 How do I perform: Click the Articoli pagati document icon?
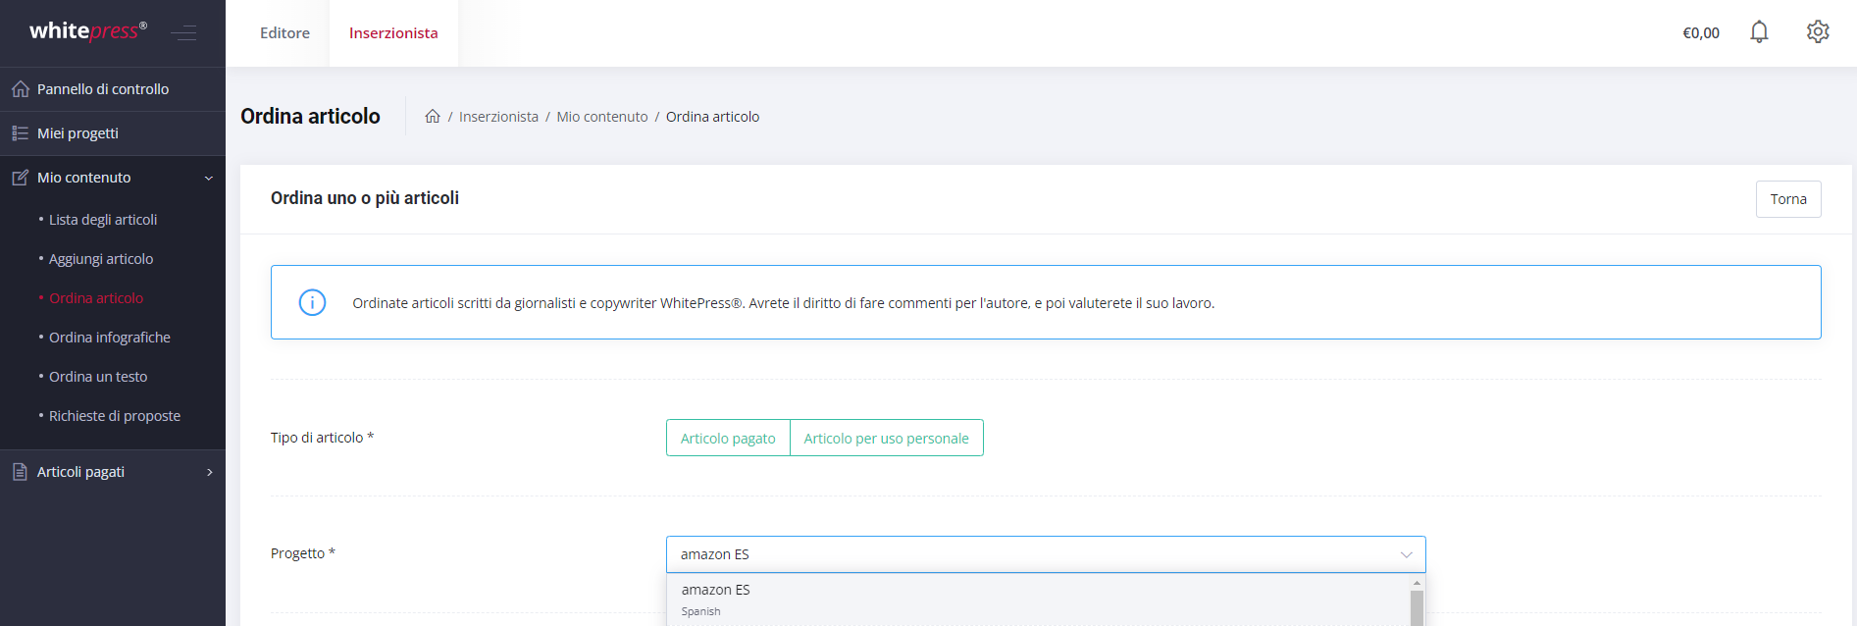coord(20,472)
